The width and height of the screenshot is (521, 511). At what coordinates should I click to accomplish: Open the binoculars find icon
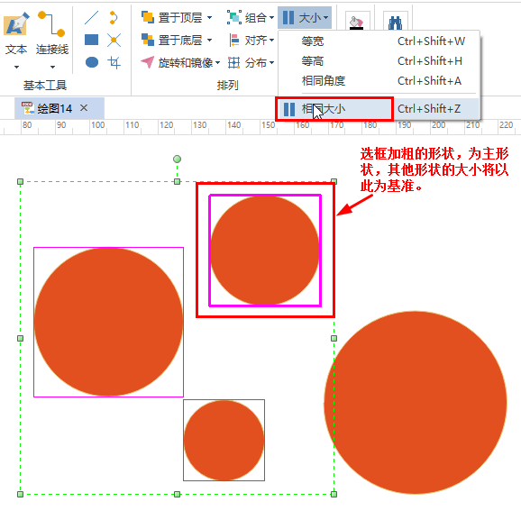tap(395, 22)
